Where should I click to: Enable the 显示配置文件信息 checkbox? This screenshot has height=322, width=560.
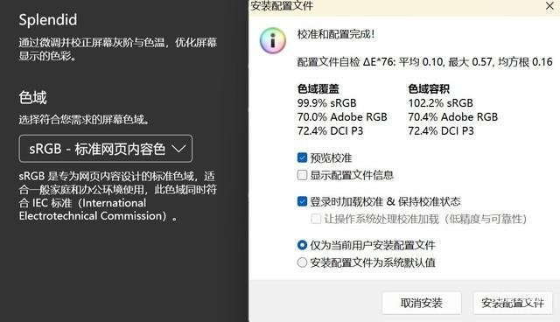click(302, 175)
